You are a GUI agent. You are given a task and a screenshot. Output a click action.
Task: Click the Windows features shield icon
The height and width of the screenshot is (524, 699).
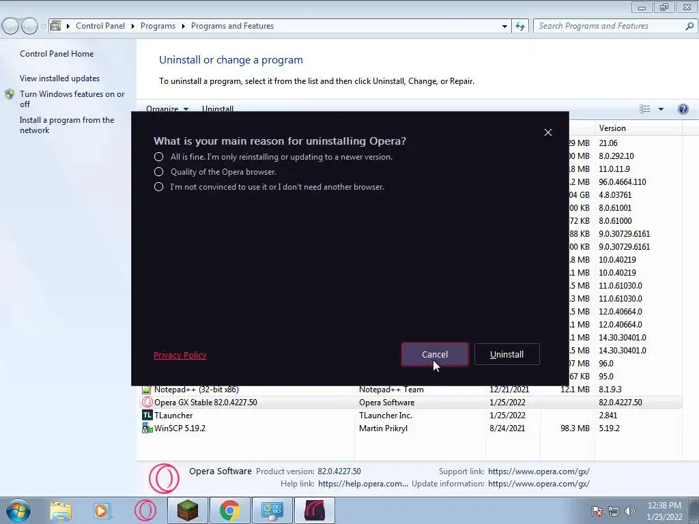pos(10,94)
